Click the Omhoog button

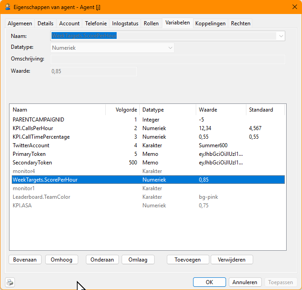[61, 259]
